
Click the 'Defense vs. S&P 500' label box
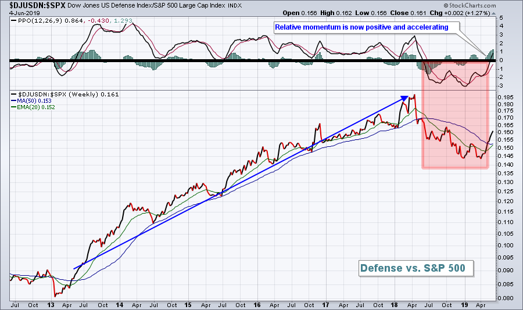coord(416,268)
